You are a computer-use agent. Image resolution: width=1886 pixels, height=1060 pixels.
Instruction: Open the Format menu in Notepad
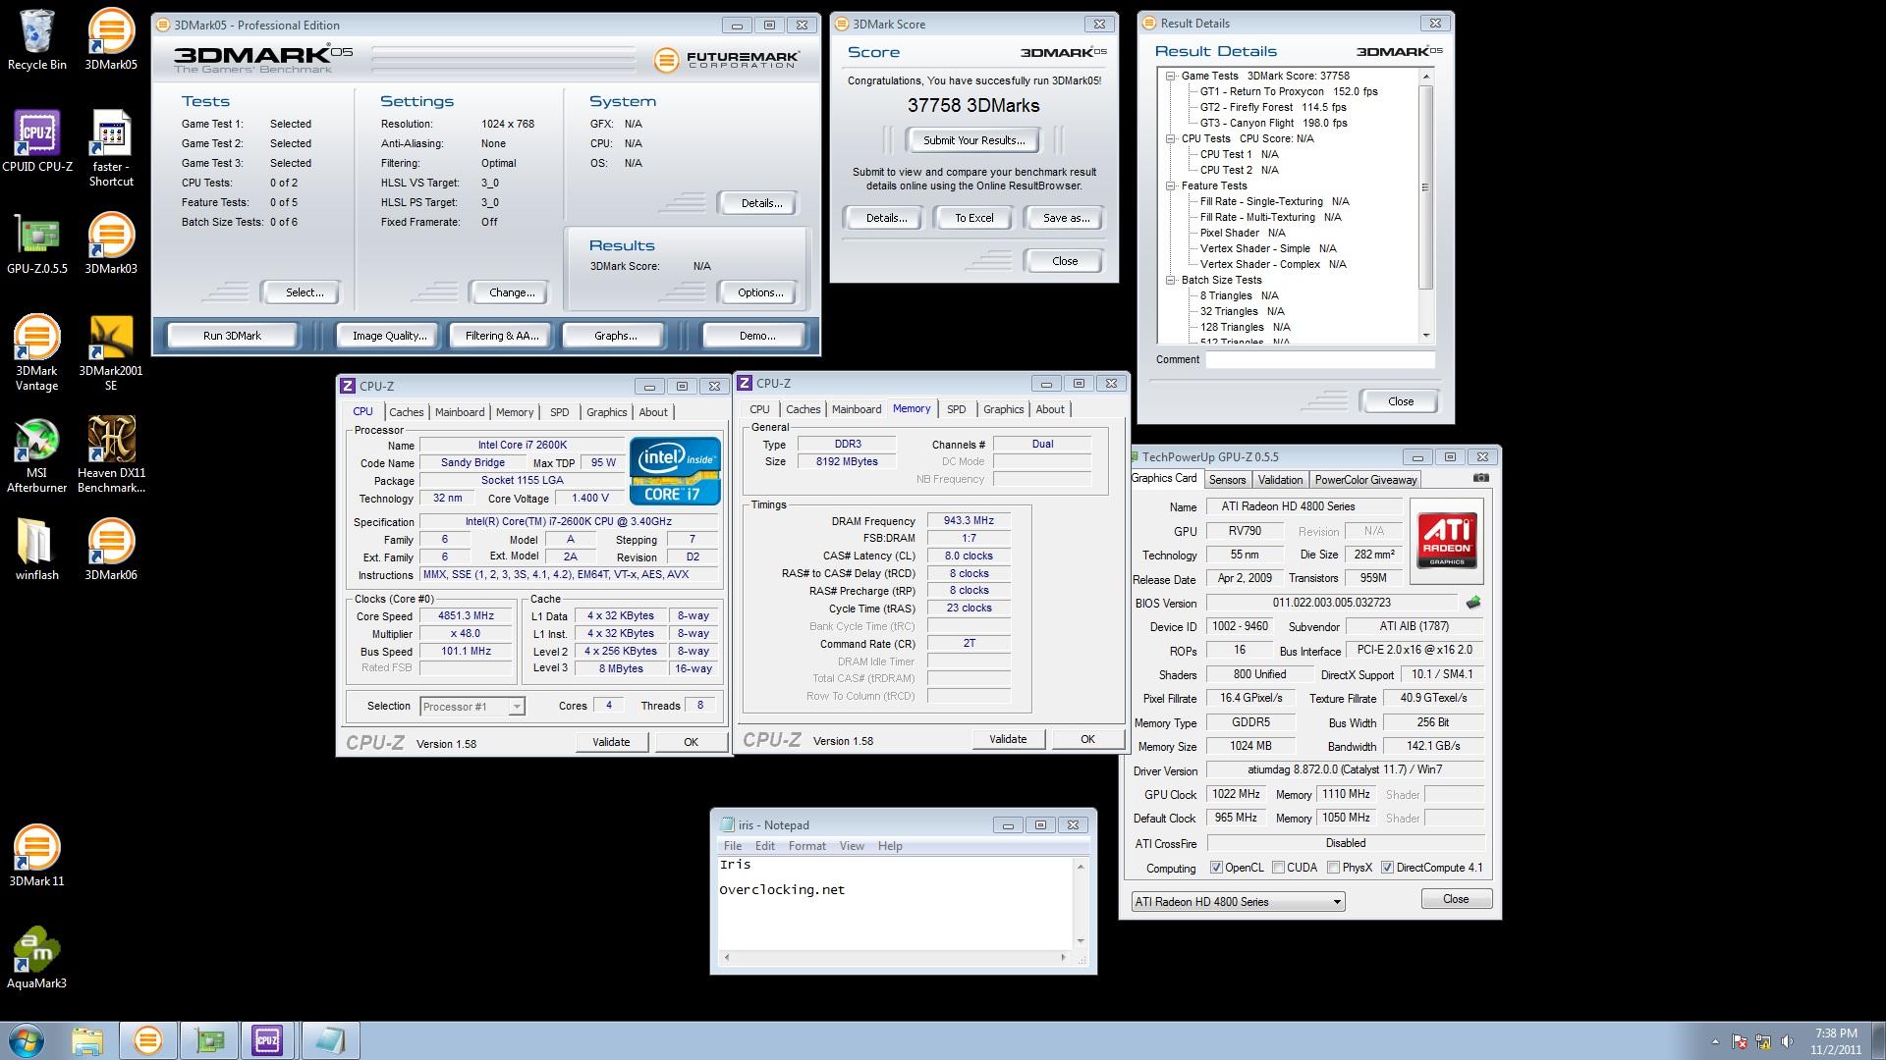[806, 846]
